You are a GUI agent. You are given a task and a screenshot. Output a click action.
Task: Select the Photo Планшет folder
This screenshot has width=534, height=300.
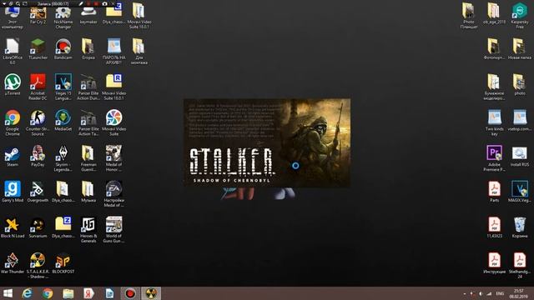pos(469,16)
